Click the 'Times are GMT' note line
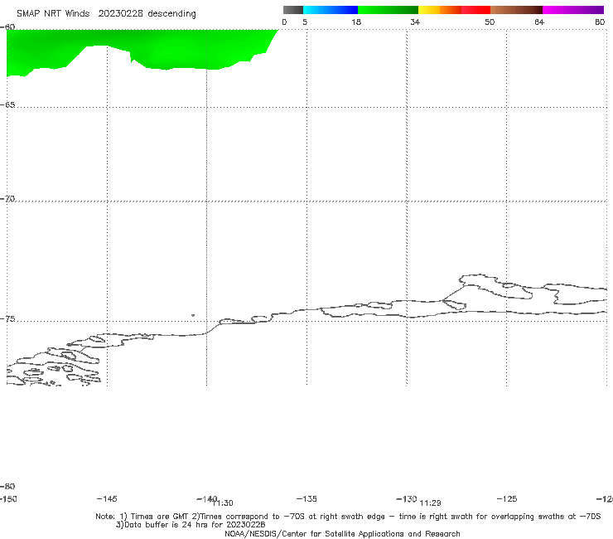 [x=348, y=517]
